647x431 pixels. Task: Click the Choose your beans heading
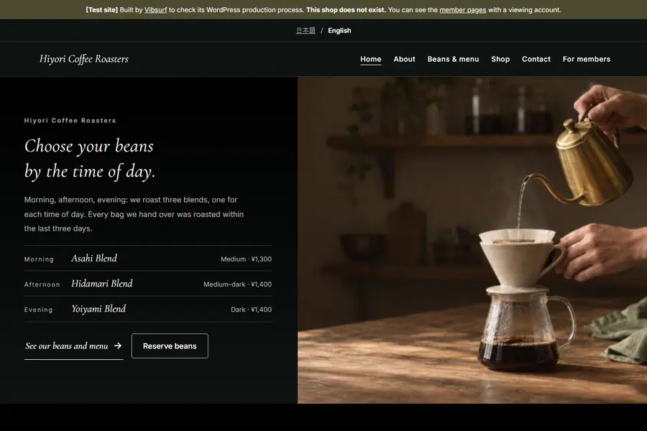[90, 159]
